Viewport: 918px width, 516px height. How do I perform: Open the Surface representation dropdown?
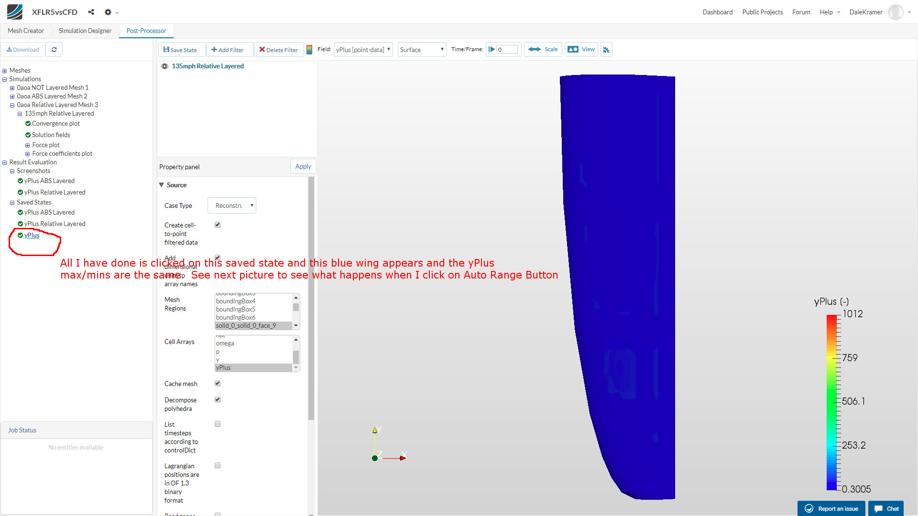422,50
